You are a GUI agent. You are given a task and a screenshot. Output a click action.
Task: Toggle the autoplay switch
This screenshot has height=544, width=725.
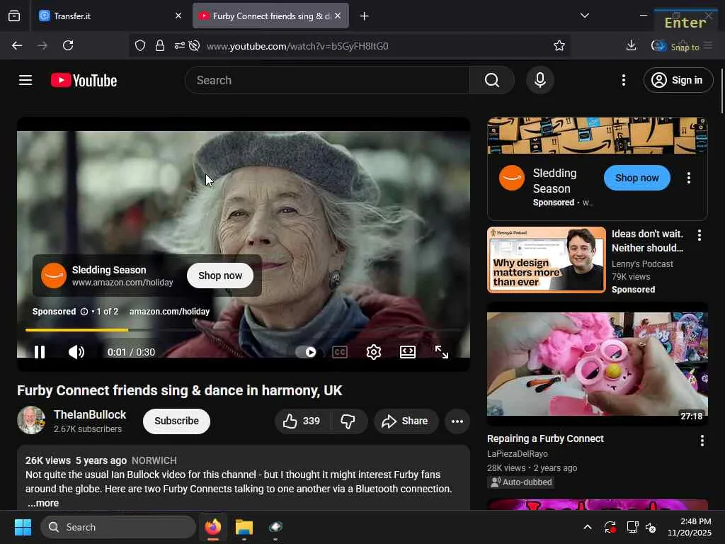pos(306,352)
